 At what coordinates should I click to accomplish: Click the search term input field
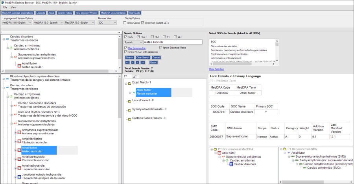pyautogui.click(x=173, y=42)
